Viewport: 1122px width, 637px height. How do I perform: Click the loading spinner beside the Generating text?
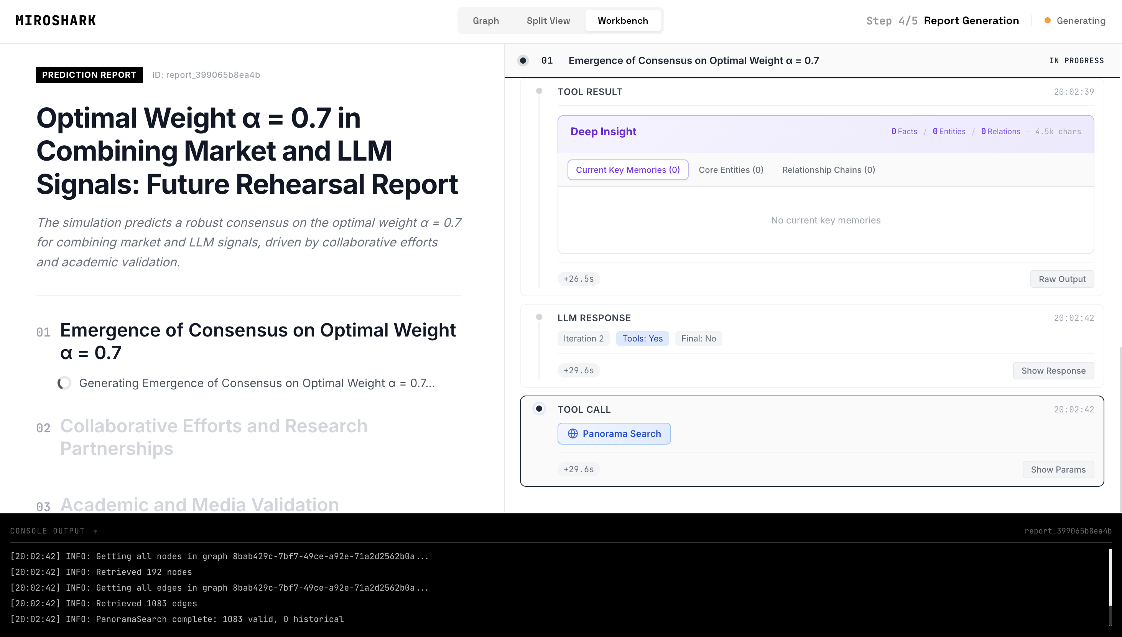64,383
